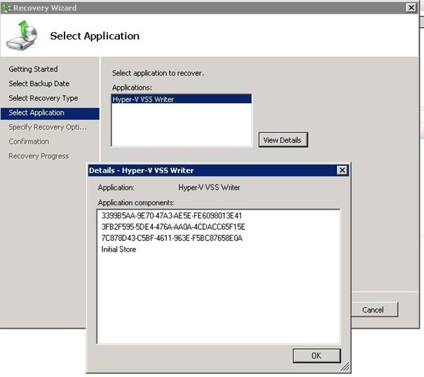424x377 pixels.
Task: Select component 7C878D43-C5BF-4611-963E-F58C87658E0A
Action: click(172, 238)
